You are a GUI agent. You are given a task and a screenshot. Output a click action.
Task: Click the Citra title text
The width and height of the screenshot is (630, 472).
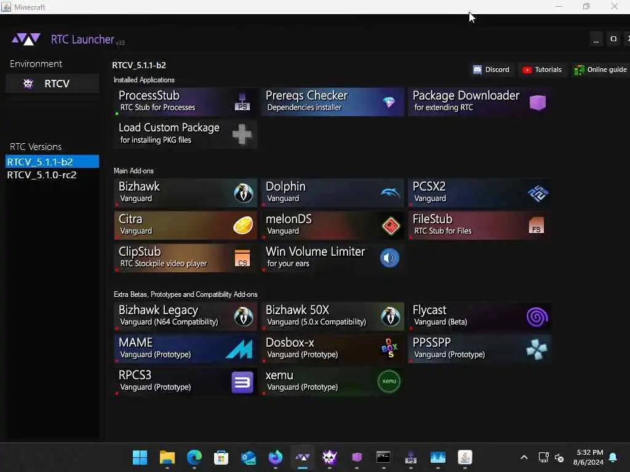(130, 219)
